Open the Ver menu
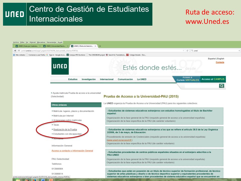 tap(27, 42)
